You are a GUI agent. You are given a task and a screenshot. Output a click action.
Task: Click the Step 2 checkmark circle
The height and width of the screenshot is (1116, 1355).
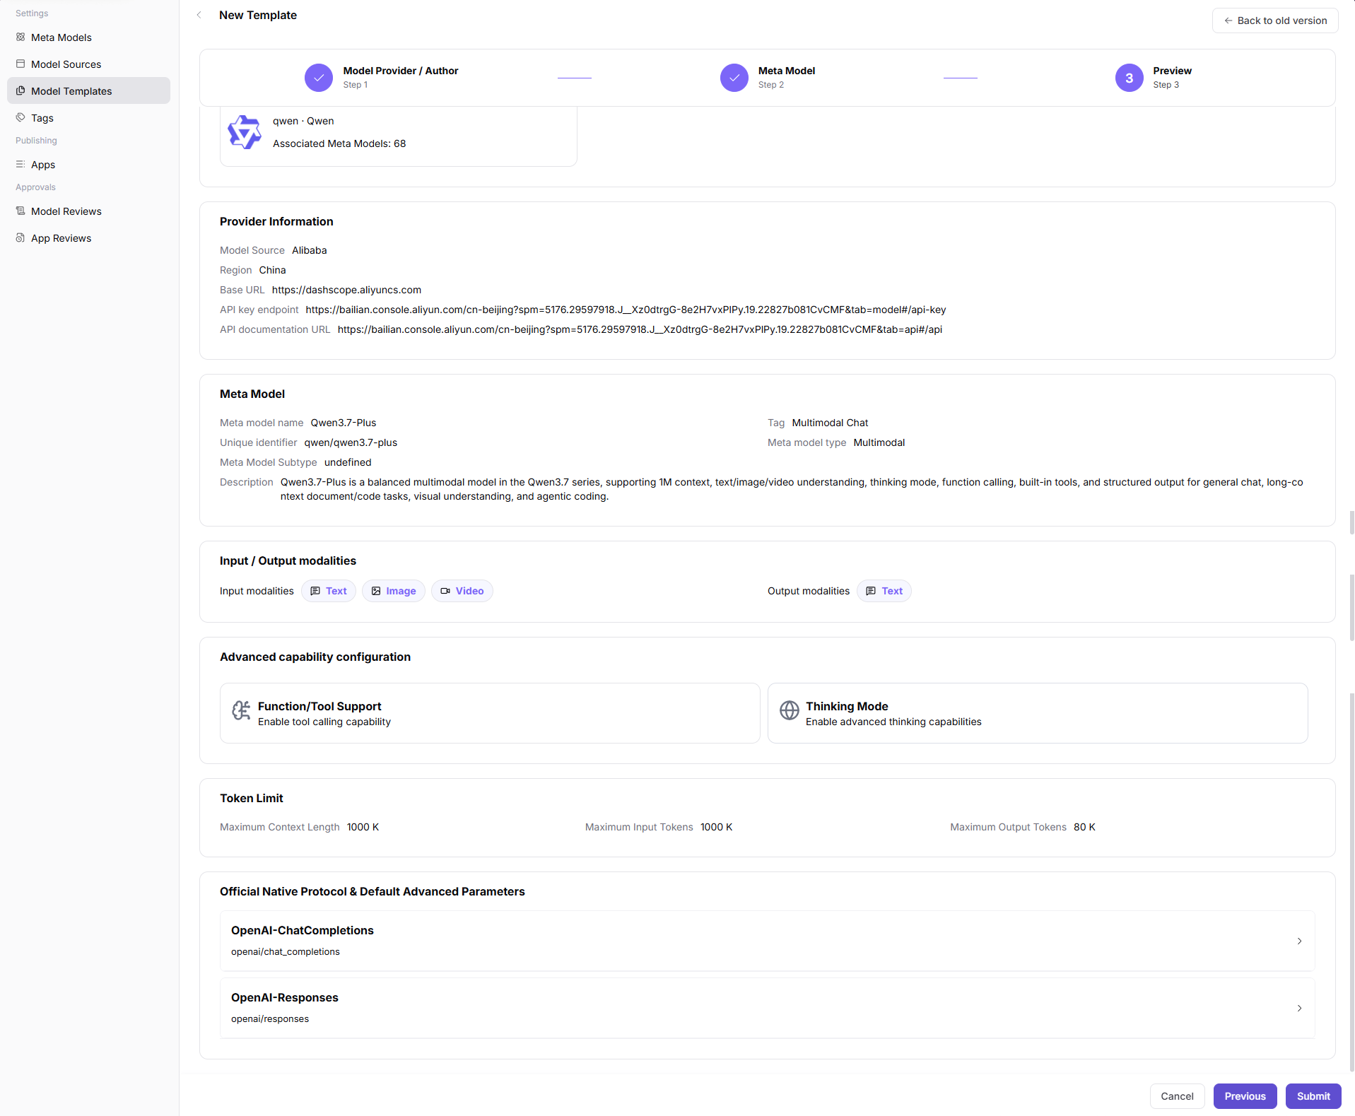tap(734, 78)
